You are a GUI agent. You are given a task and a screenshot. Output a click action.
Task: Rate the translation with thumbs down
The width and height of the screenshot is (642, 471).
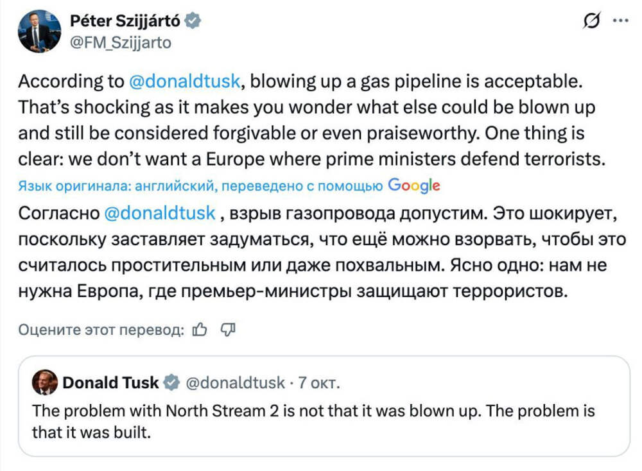(x=229, y=329)
